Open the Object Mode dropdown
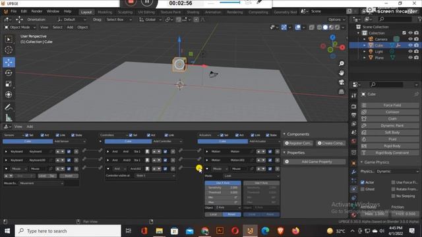 coord(20,28)
